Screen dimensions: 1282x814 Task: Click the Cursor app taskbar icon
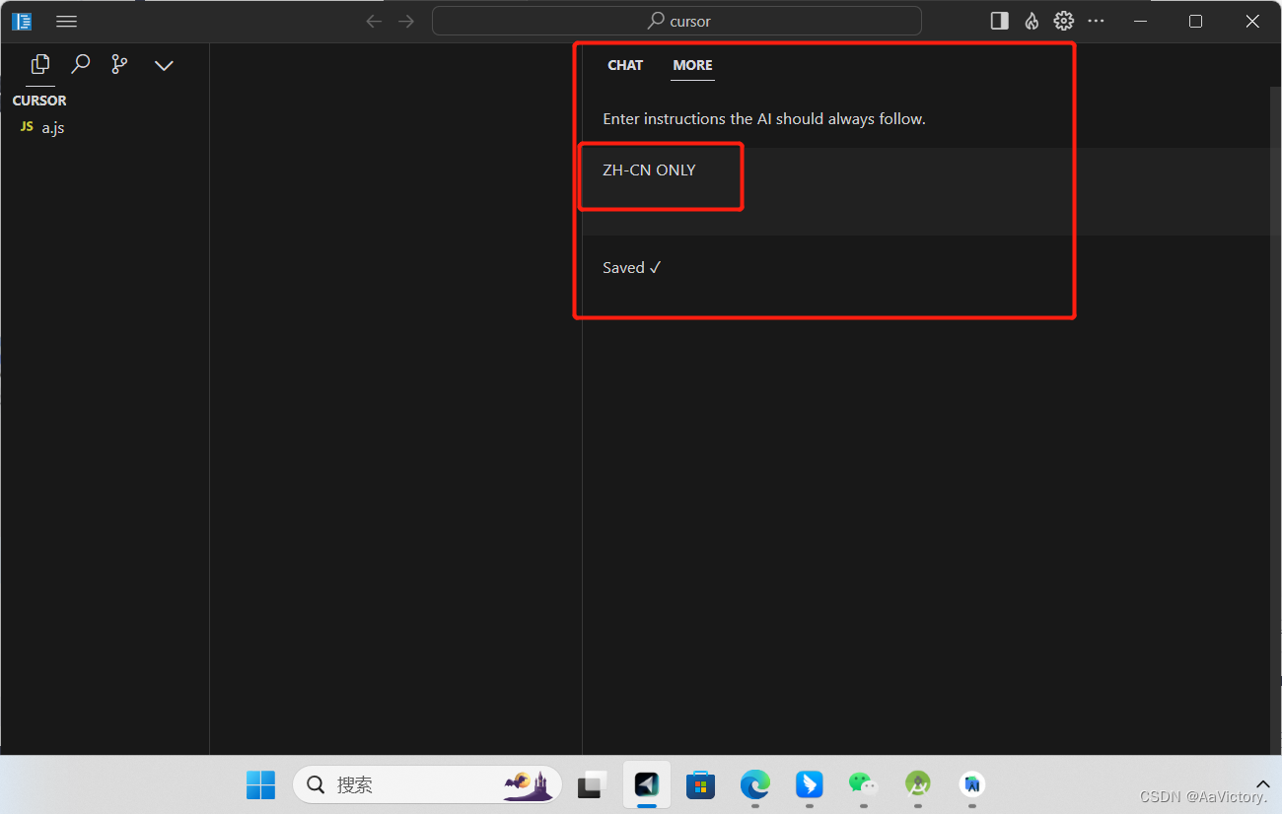point(647,784)
